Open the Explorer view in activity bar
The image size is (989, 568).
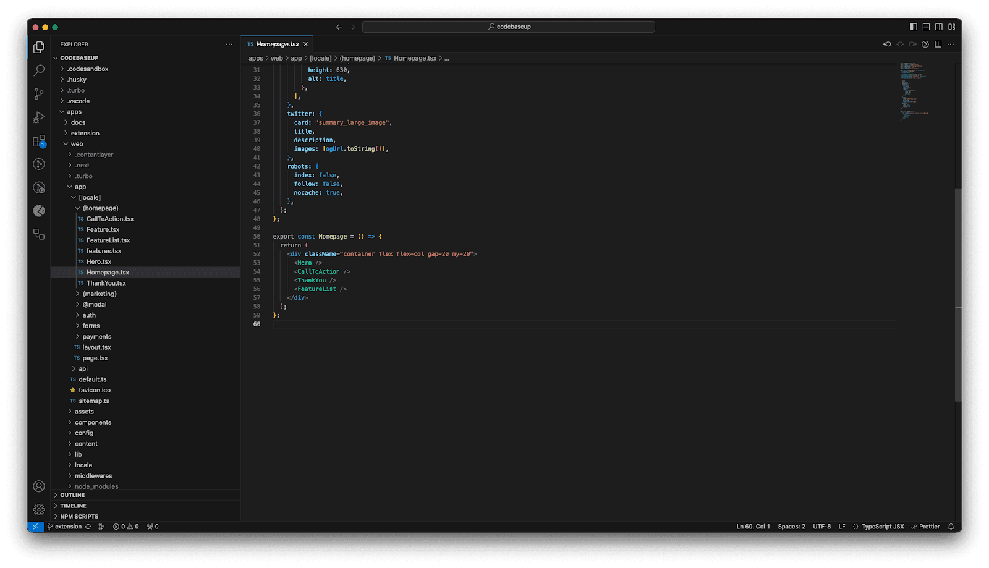click(x=39, y=47)
